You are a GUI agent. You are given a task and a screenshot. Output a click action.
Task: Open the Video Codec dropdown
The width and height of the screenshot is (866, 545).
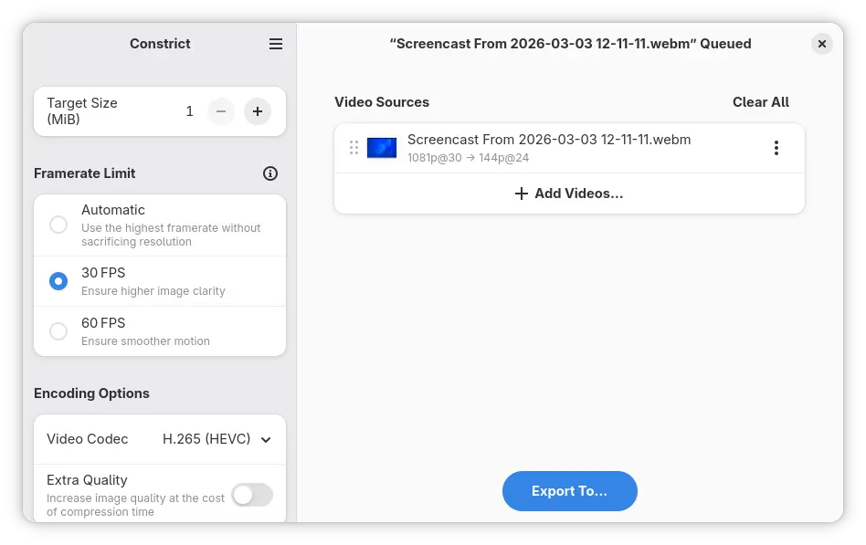tap(160, 439)
